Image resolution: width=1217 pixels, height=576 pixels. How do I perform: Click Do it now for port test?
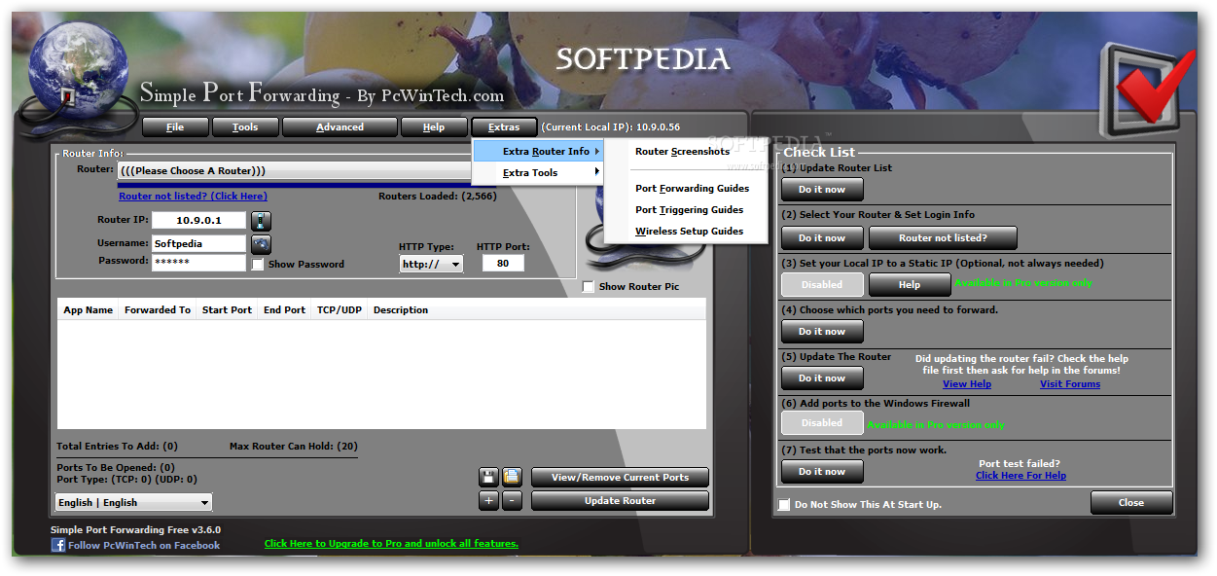822,472
